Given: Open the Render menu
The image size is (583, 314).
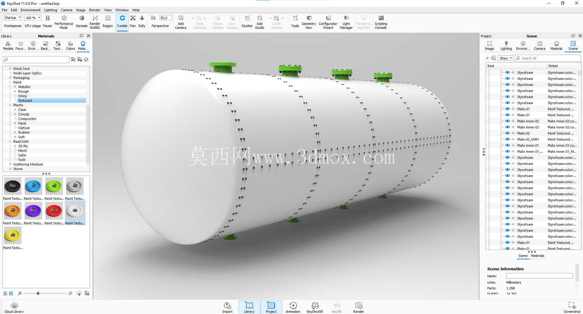Looking at the screenshot, I should 95,10.
